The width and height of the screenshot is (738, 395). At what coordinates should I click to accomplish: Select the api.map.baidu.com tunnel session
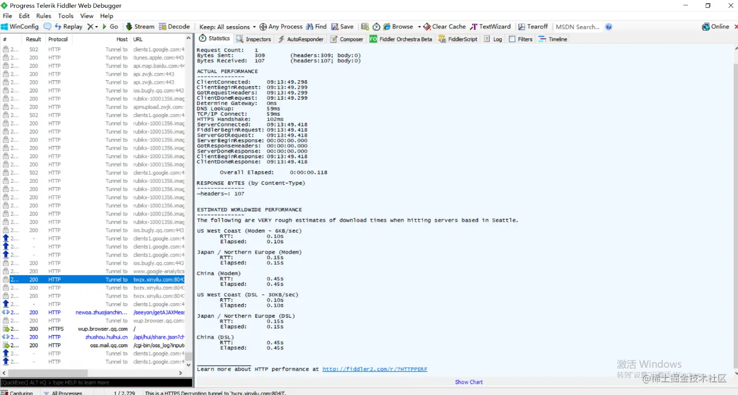coord(93,66)
